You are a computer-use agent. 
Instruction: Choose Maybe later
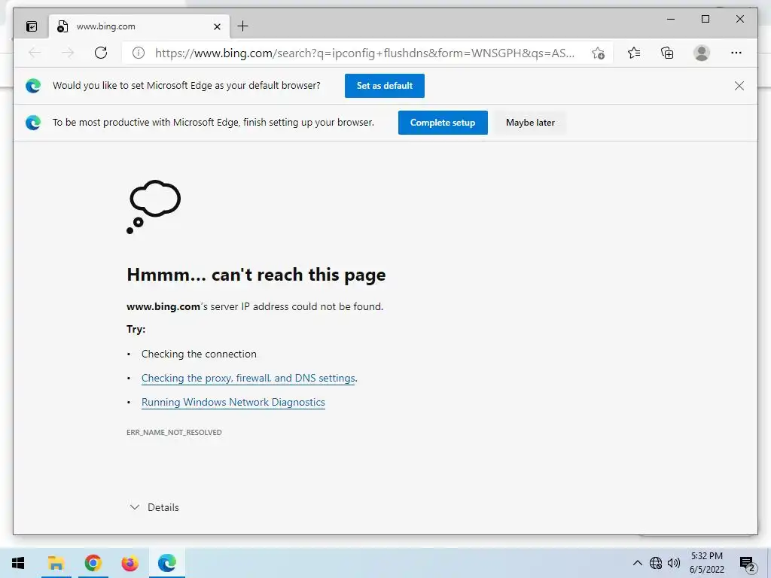click(530, 123)
